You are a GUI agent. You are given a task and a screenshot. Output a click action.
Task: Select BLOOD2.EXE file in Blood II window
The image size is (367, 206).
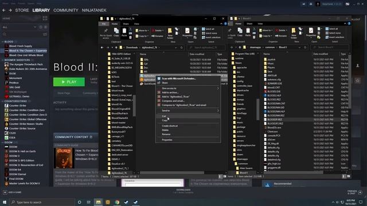tap(274, 92)
